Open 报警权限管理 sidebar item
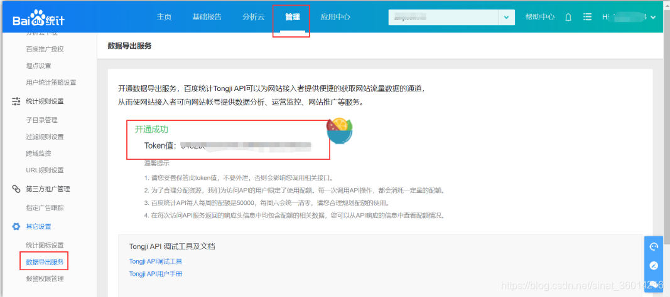This screenshot has width=670, height=297. click(x=45, y=279)
